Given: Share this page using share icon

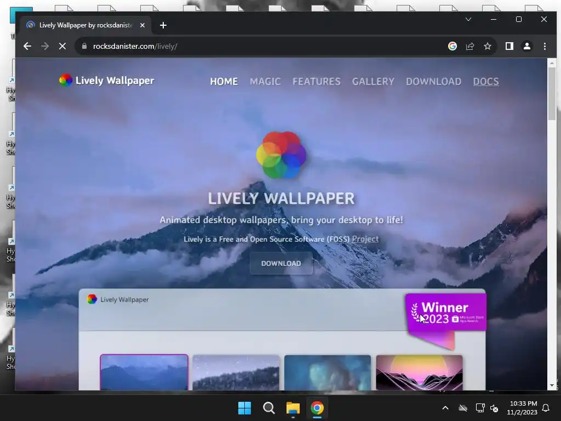Looking at the screenshot, I should [x=470, y=46].
